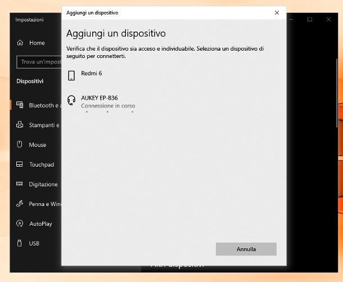Open the Mouse settings page
The image size is (343, 282).
pyautogui.click(x=38, y=145)
